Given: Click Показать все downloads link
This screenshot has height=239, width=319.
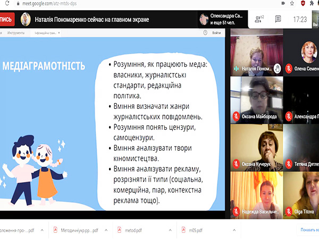Looking at the screenshot, I should (309, 230).
